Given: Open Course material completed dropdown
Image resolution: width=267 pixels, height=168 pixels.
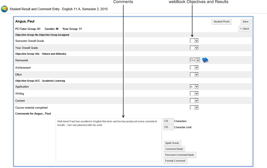Looking at the screenshot, I should [x=194, y=108].
